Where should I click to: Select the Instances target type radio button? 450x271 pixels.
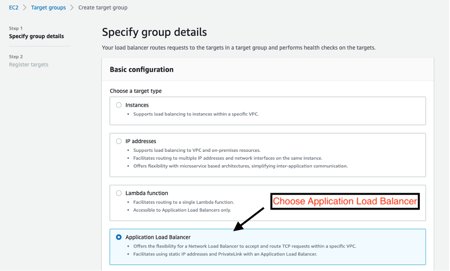(x=119, y=105)
